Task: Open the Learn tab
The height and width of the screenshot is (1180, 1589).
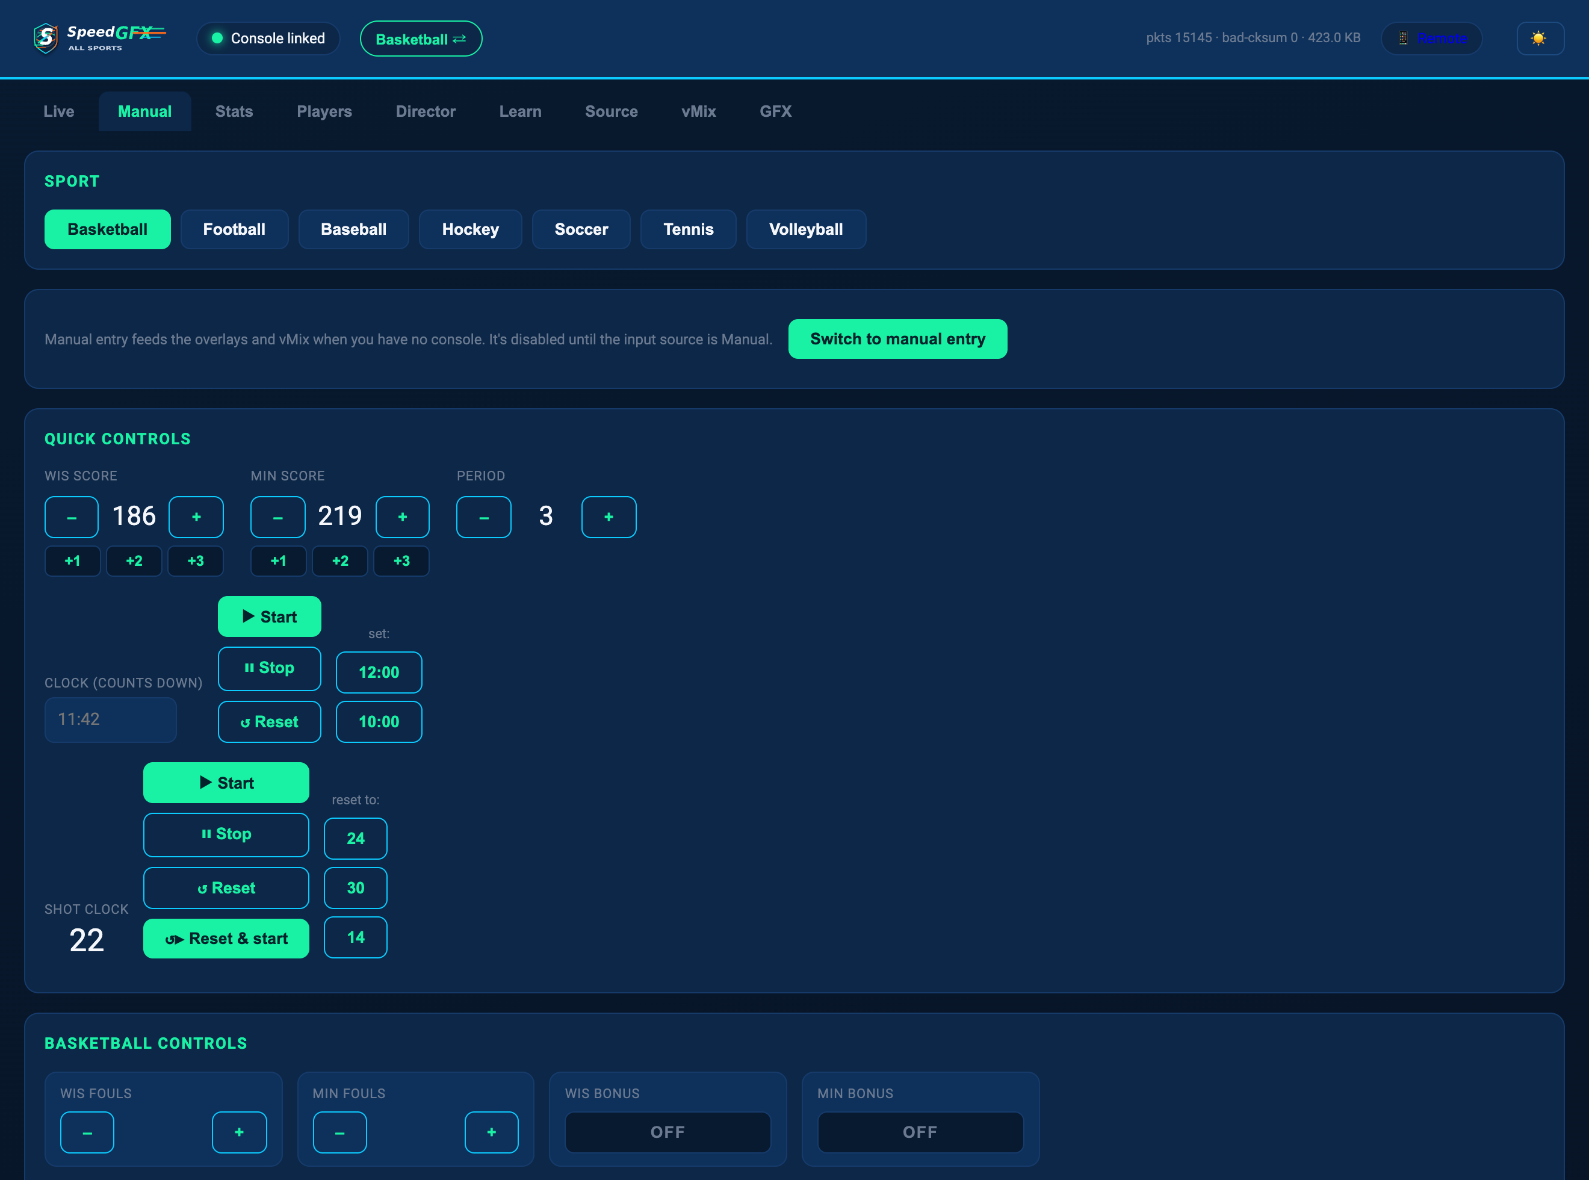Action: pyautogui.click(x=520, y=111)
